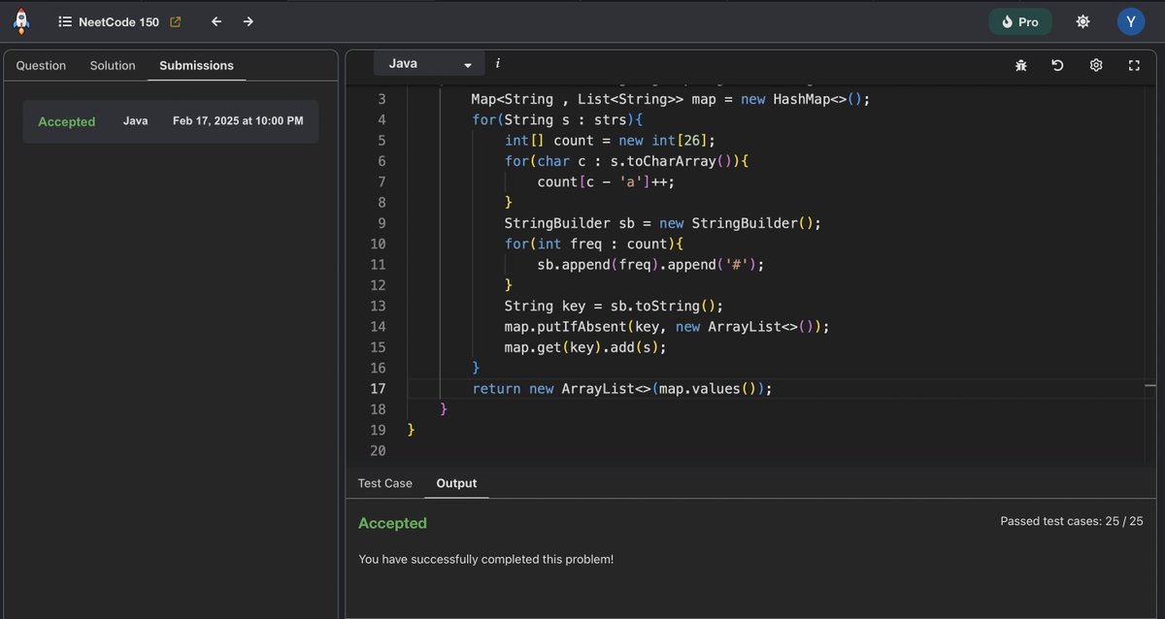The image size is (1165, 619).
Task: Enter fullscreen mode with the expand icon
Action: [1134, 64]
